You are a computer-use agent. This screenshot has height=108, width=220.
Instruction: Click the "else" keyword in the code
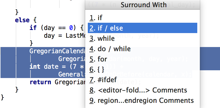[x=22, y=20]
